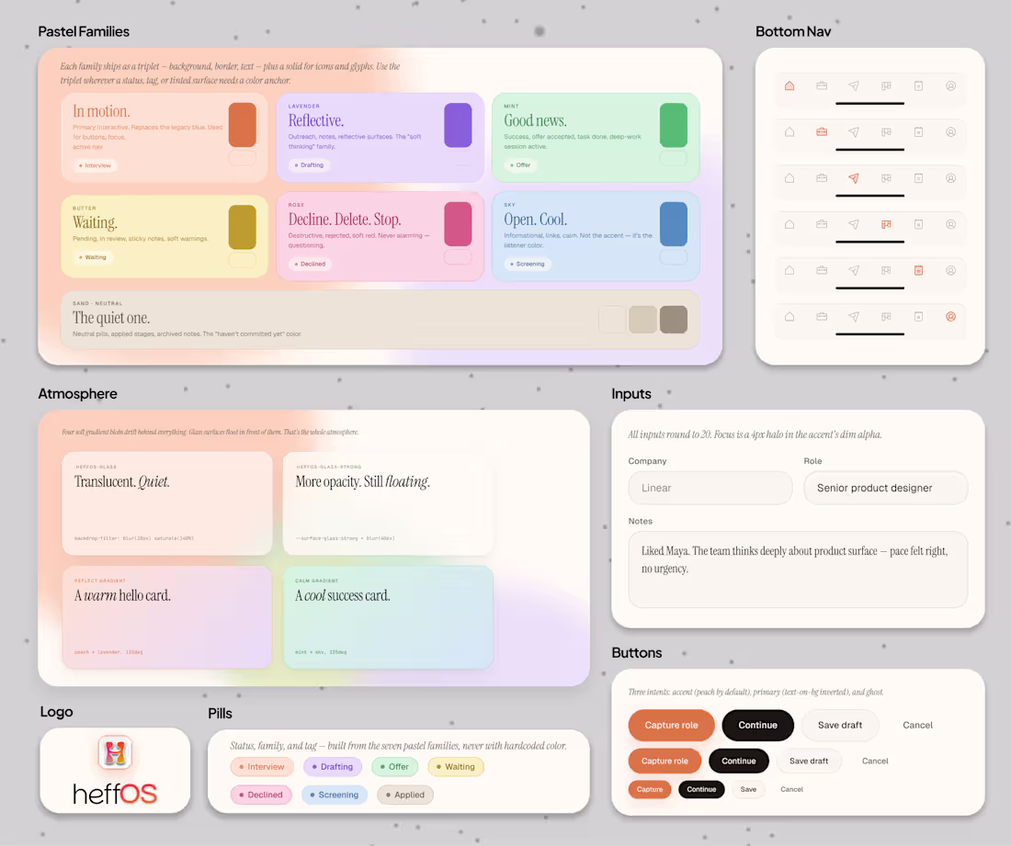Click the smallest Cancel text button
The height and width of the screenshot is (846, 1011).
click(x=791, y=789)
